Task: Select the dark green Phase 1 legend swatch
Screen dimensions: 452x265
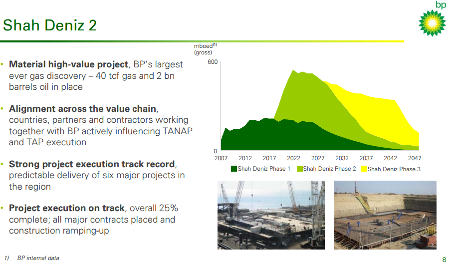Action: coord(233,169)
